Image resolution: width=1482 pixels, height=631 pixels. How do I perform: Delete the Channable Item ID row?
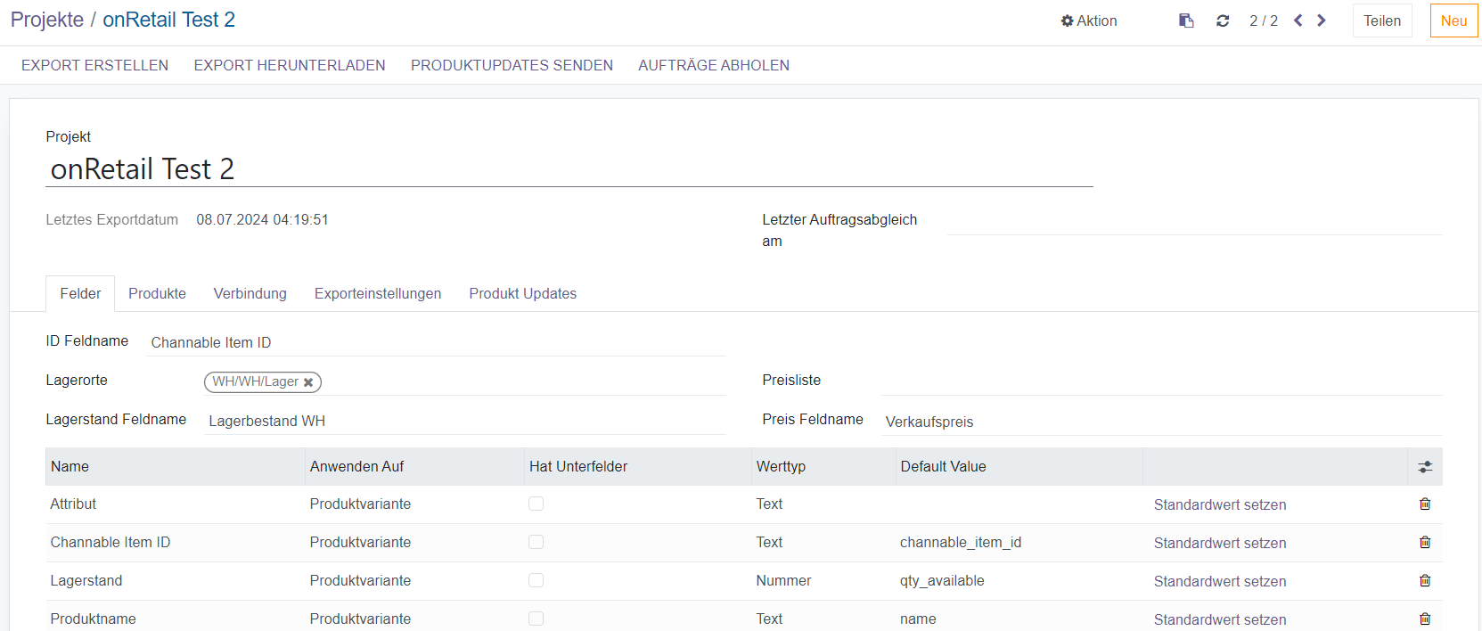pos(1425,543)
